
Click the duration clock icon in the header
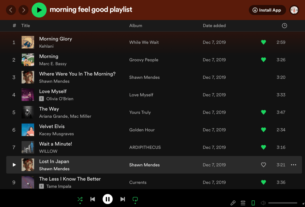tap(284, 26)
